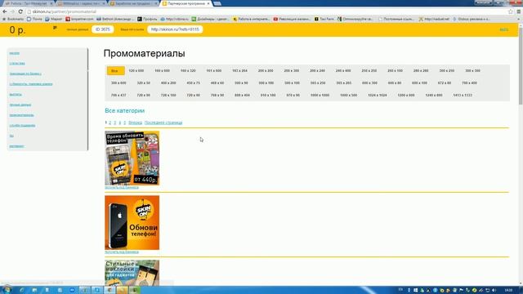Filter banners by 1200 x 600

[406, 95]
